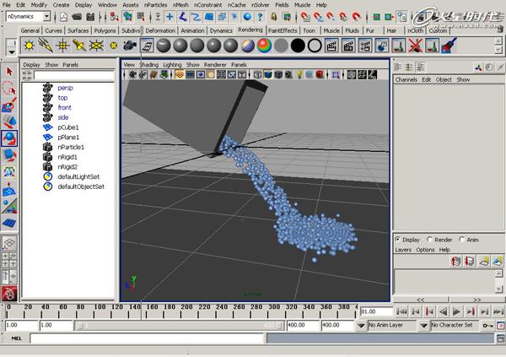Open the Fields menu
The image size is (506, 357).
282,5
